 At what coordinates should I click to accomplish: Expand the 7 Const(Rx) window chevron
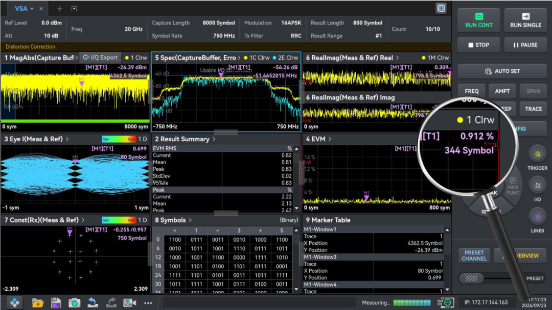pos(83,220)
